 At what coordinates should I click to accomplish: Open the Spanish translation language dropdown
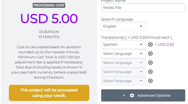[123, 44]
